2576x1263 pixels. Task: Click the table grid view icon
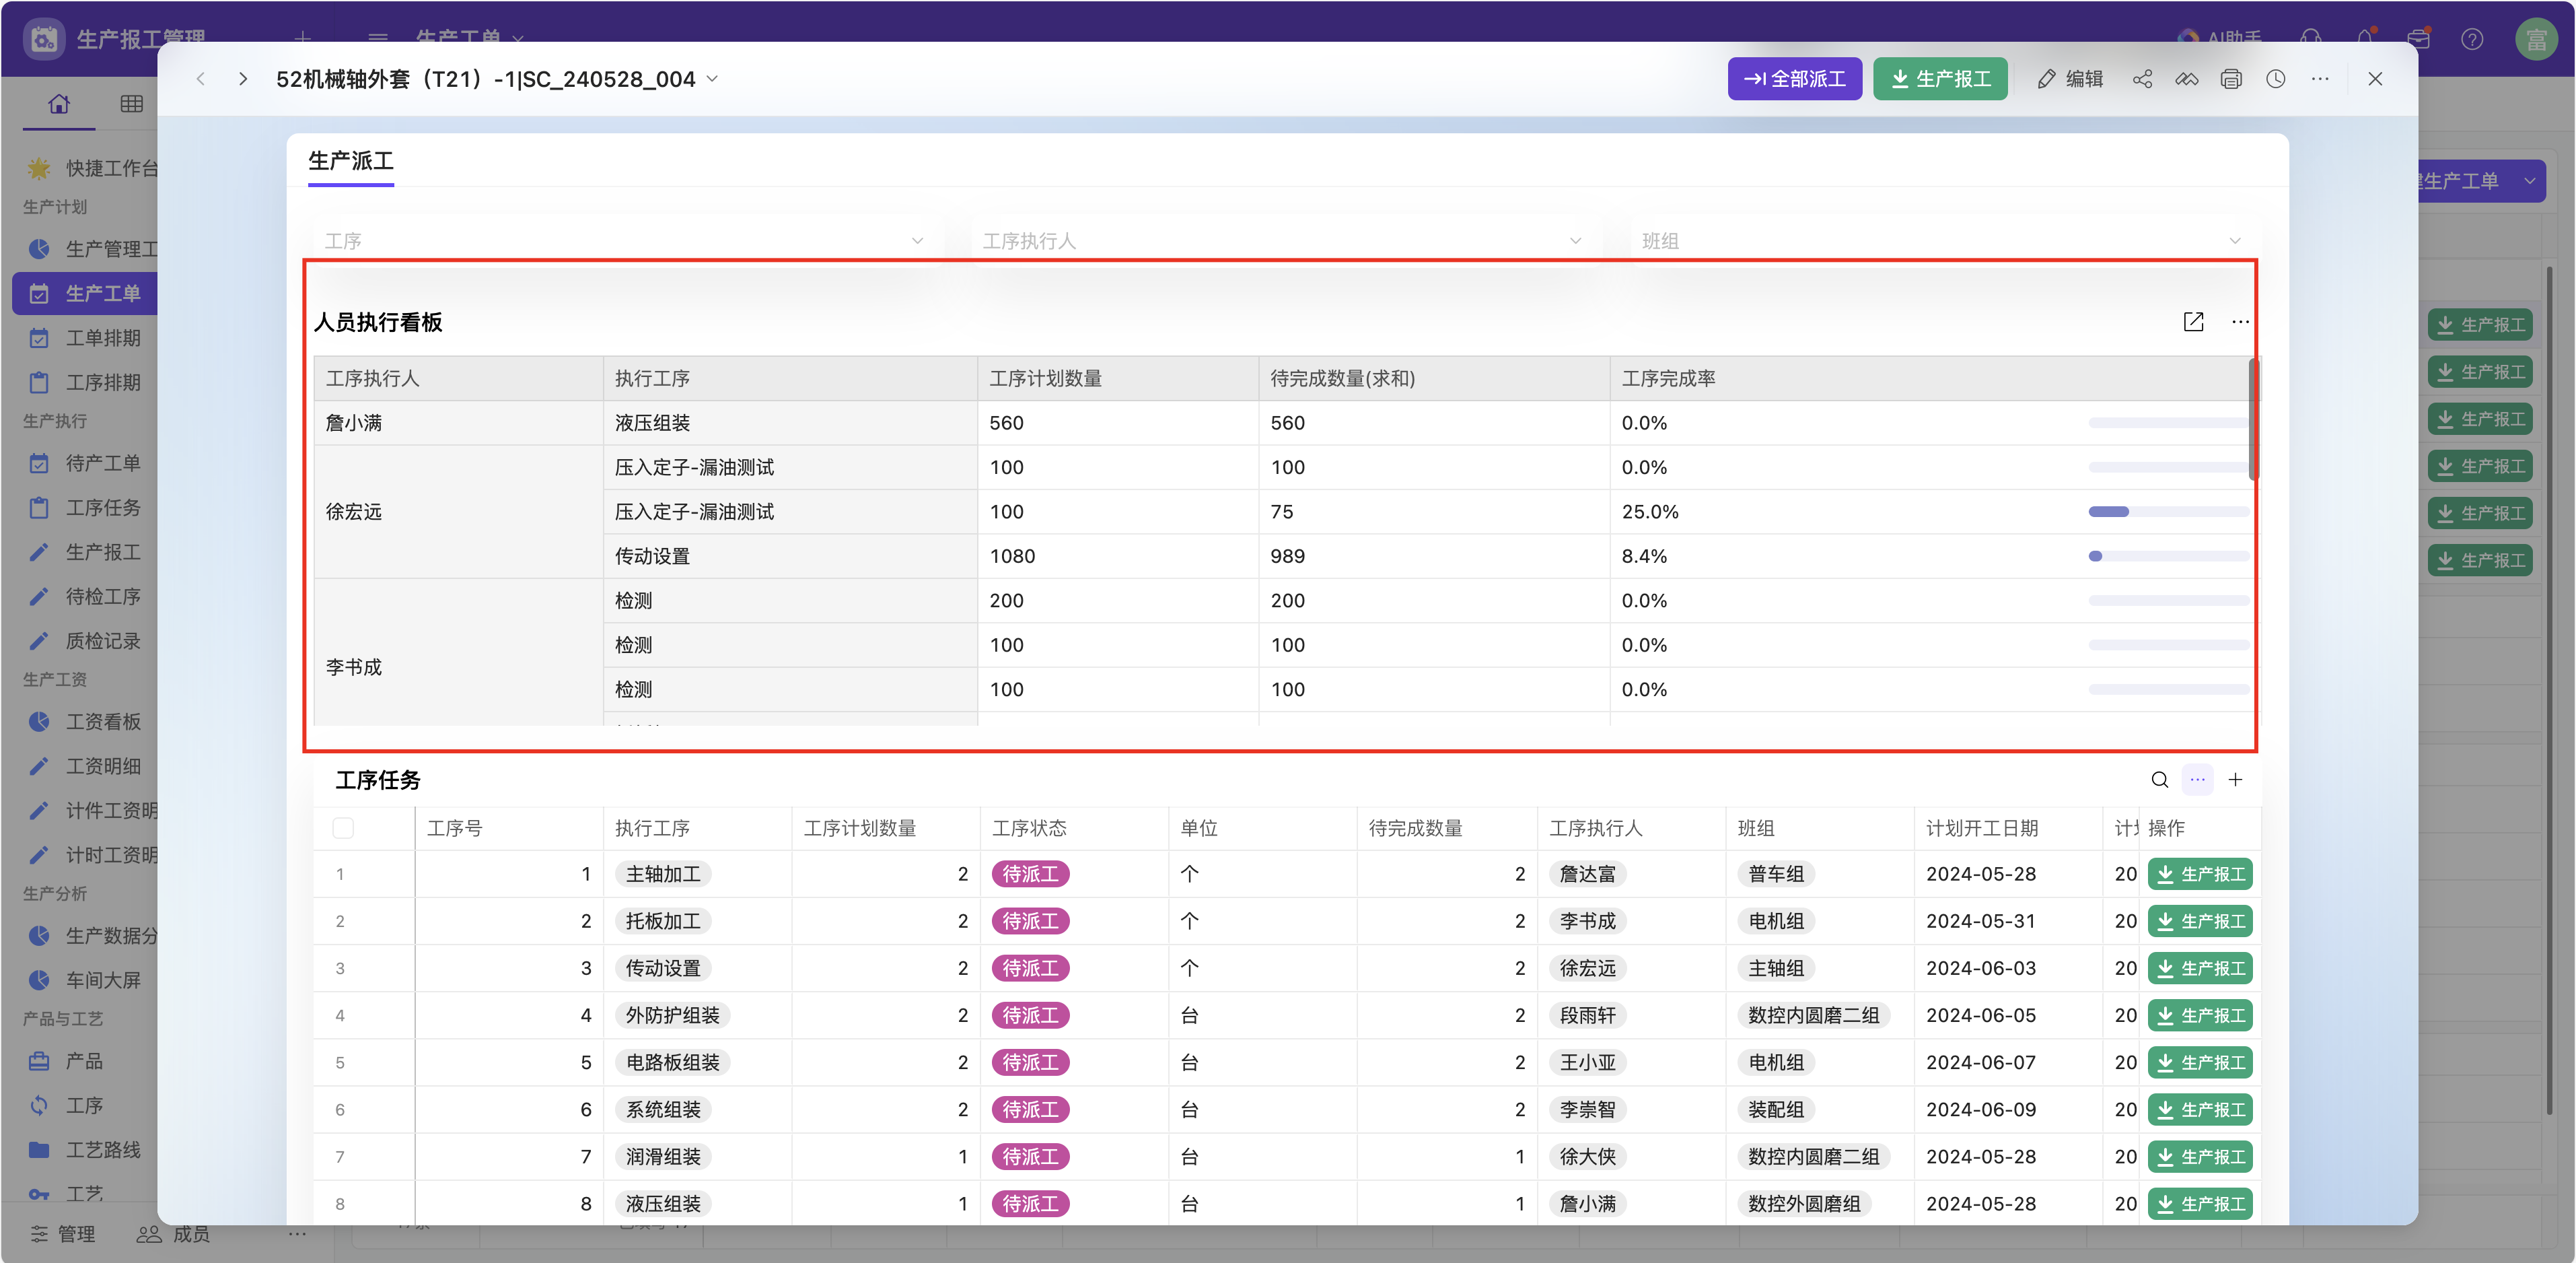pyautogui.click(x=132, y=104)
